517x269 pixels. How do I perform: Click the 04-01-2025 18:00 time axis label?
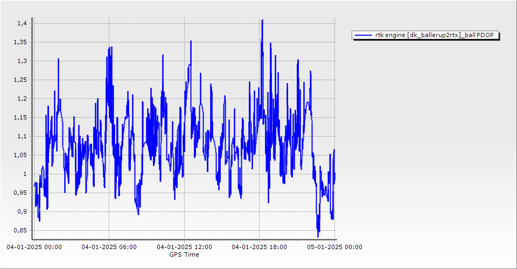tap(259, 247)
